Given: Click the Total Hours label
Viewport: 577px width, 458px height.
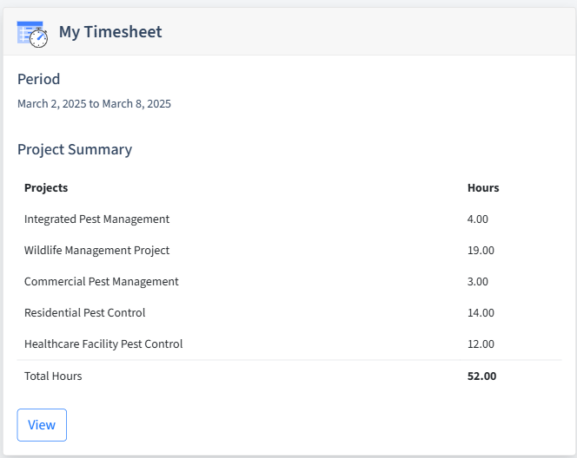Looking at the screenshot, I should click(x=53, y=376).
